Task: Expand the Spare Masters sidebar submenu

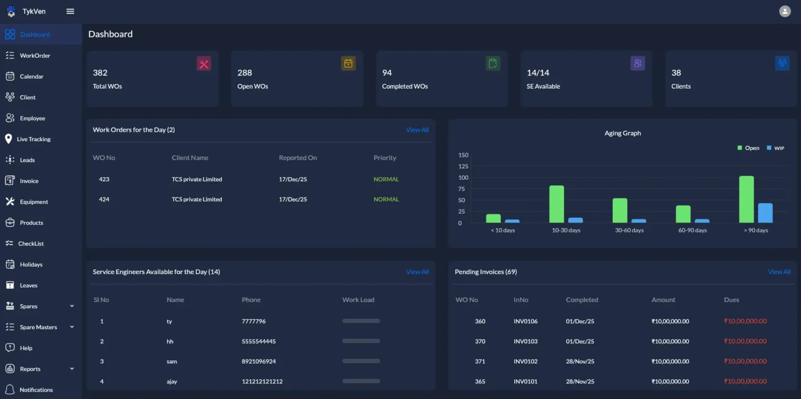Action: pos(72,327)
